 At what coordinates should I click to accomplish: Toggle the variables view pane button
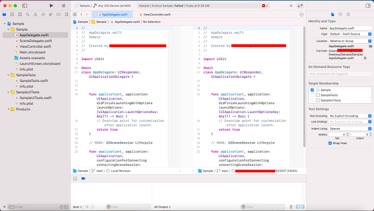[x=298, y=207]
